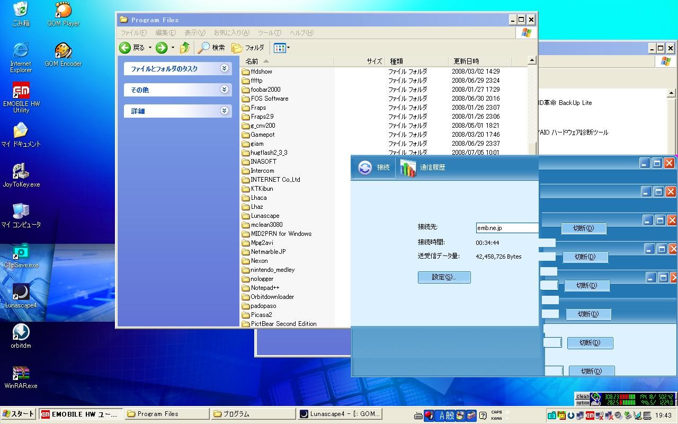The width and height of the screenshot is (678, 424).
Task: Click the memory cleaner 'option' button
Action: [x=582, y=403]
